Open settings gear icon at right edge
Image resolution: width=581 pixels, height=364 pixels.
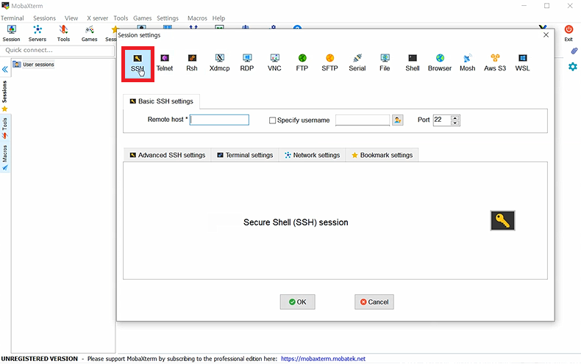[x=573, y=67]
